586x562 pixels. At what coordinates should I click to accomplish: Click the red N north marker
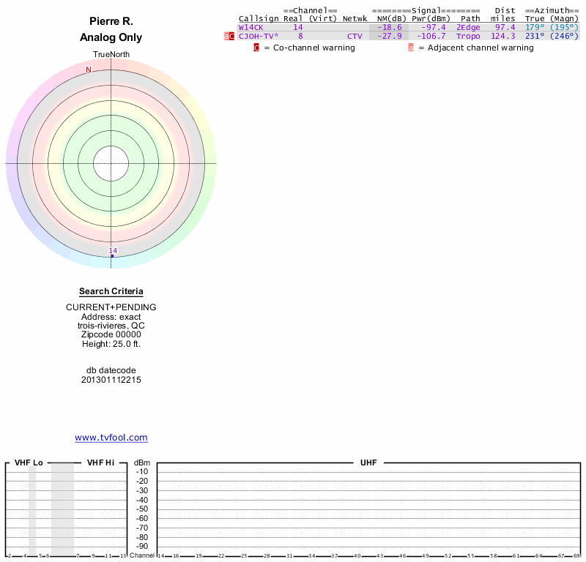coord(89,70)
